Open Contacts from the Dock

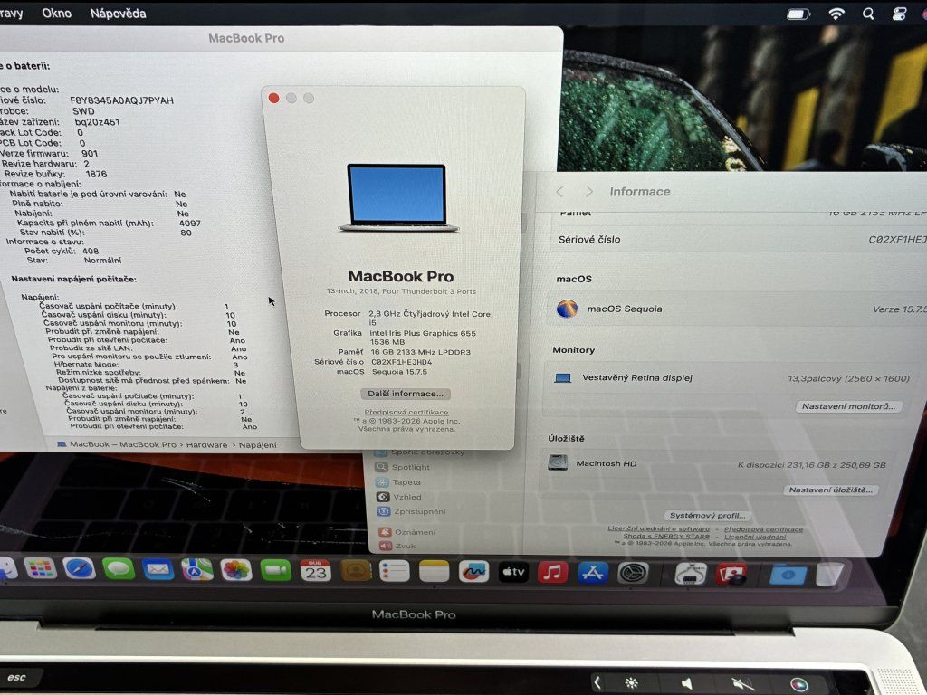(355, 572)
